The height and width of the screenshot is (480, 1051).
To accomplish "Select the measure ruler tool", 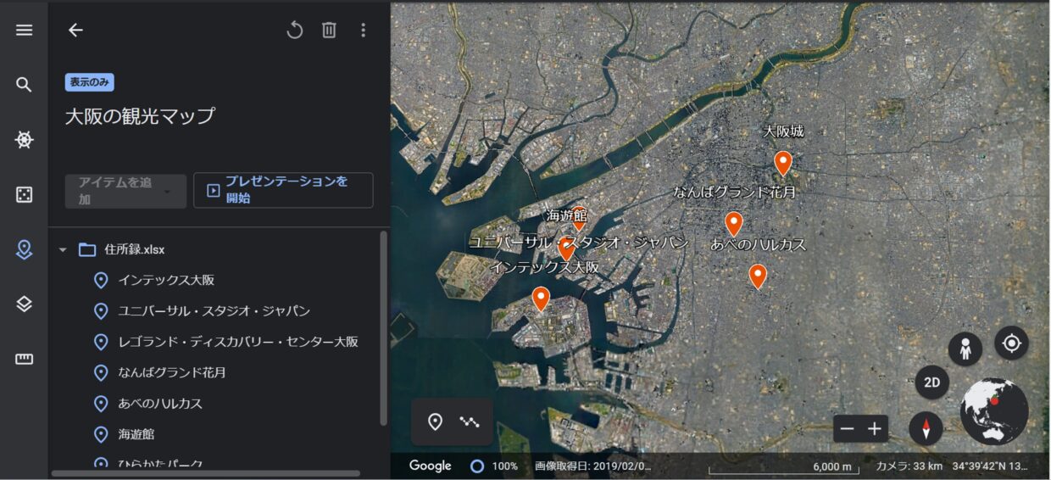I will pyautogui.click(x=24, y=360).
